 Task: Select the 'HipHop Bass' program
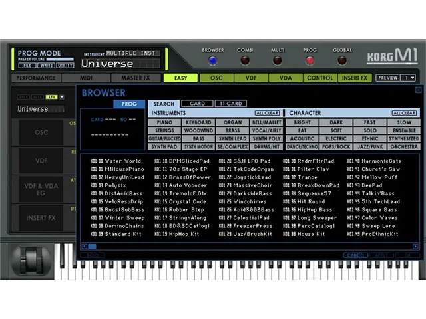(308, 210)
